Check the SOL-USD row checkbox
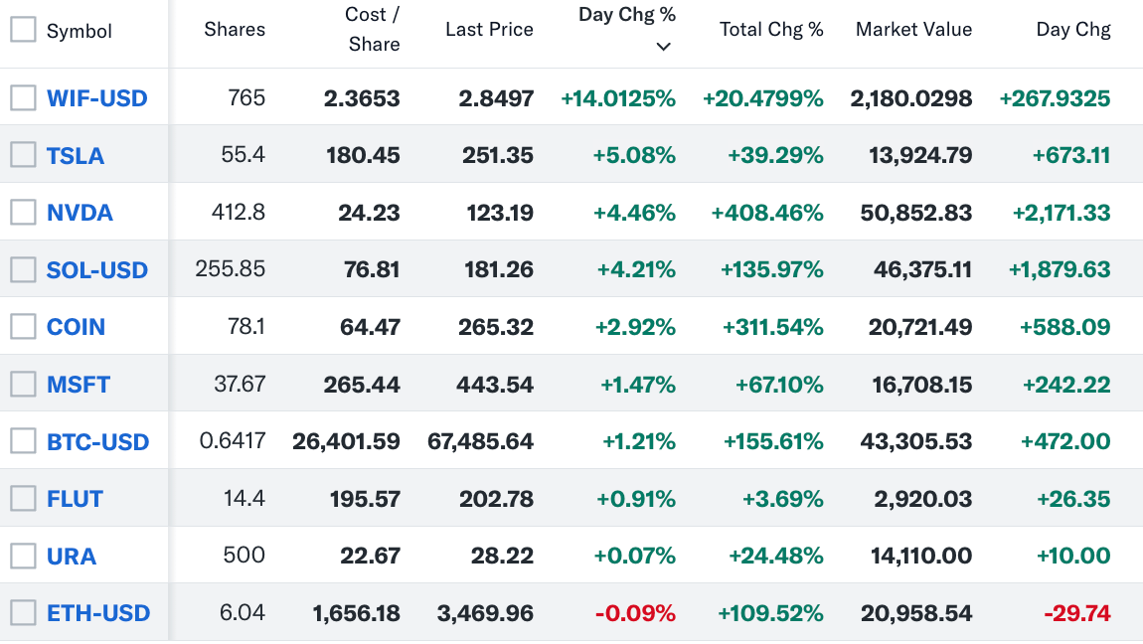1143x644 pixels. tap(22, 269)
